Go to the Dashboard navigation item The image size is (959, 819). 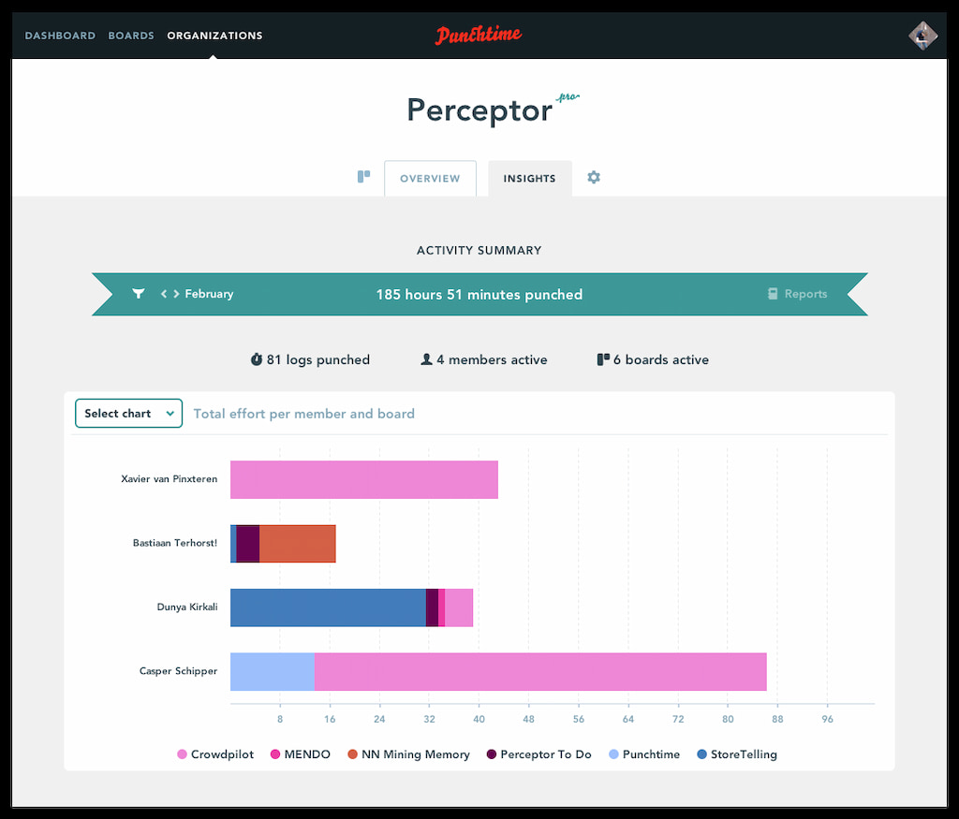point(60,36)
